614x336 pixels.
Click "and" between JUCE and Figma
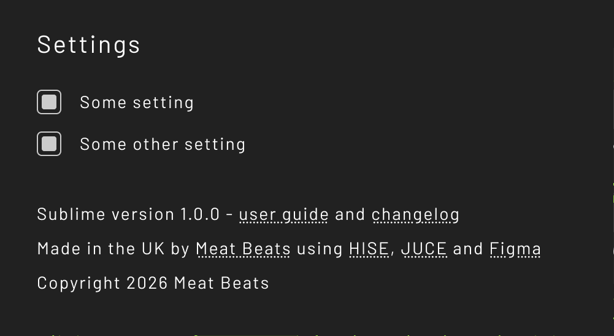468,249
